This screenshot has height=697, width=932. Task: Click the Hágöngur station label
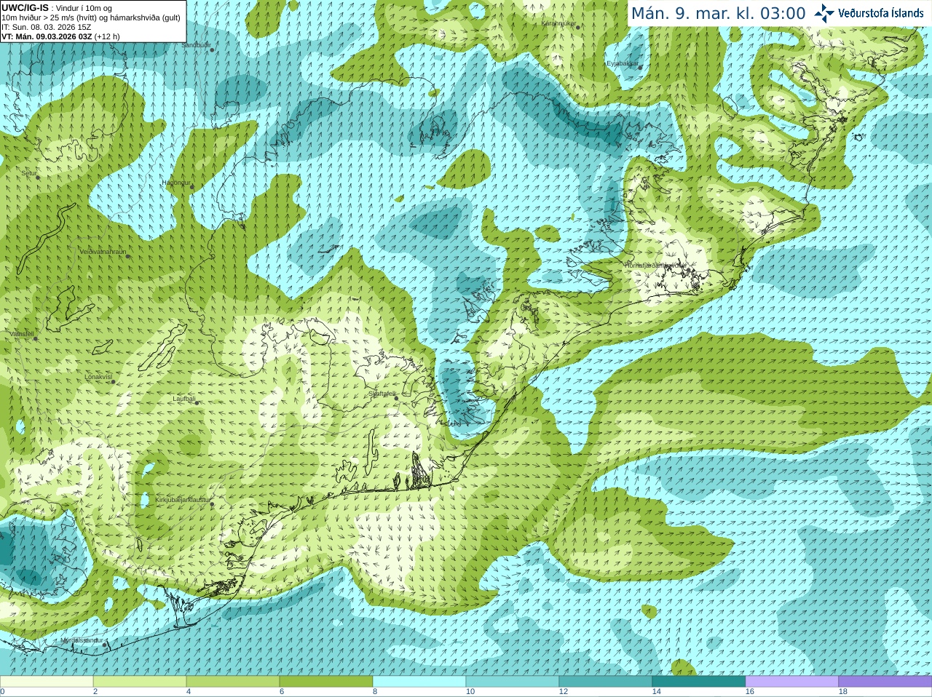click(176, 183)
